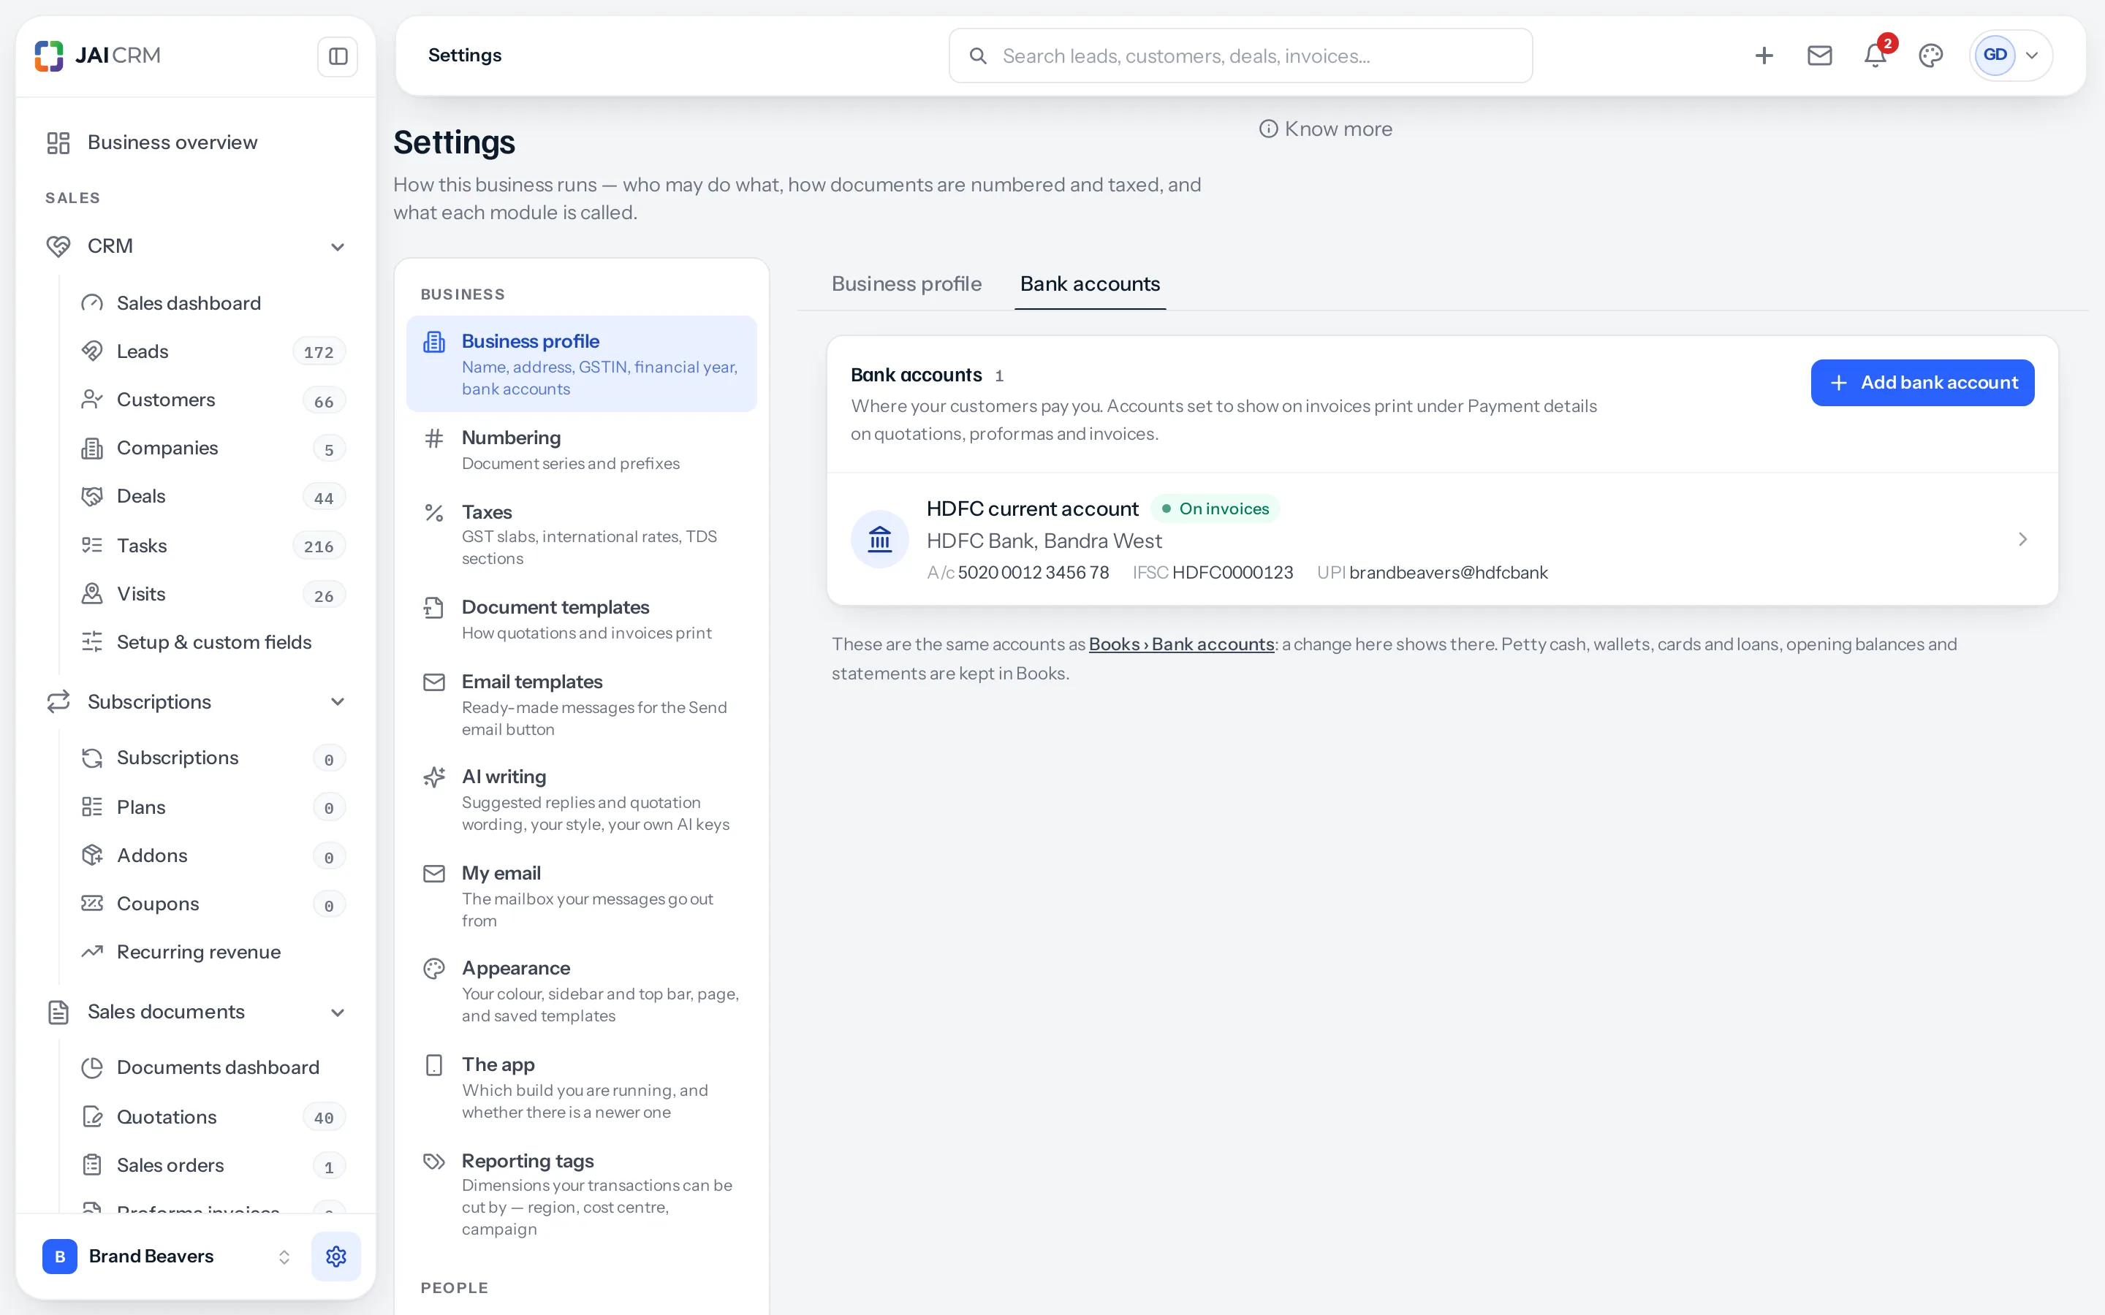
Task: Click the settings gear beside Brand Beavers
Action: (x=335, y=1256)
